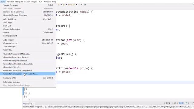
Task: Click Display Selected Console icon
Action: pos(188,103)
